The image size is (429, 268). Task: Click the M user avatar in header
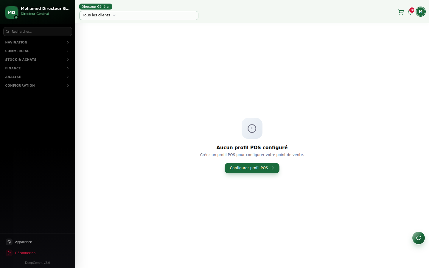click(x=421, y=12)
